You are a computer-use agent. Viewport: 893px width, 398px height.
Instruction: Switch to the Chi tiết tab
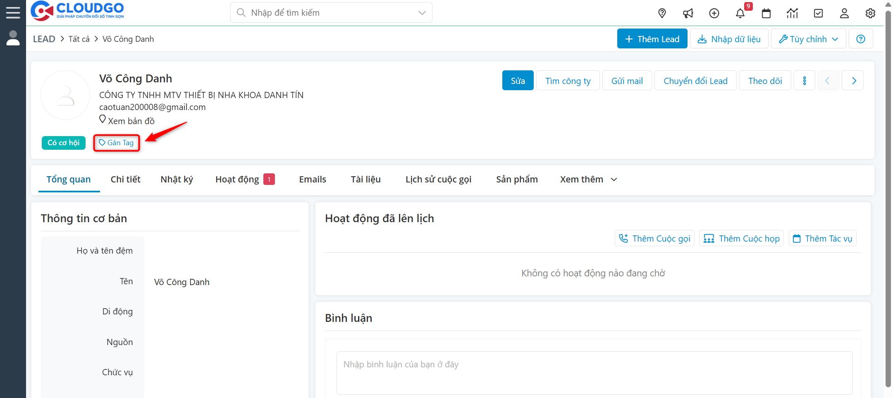[x=125, y=180]
